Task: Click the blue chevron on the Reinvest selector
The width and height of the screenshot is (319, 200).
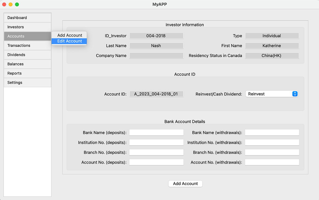Action: click(x=295, y=94)
